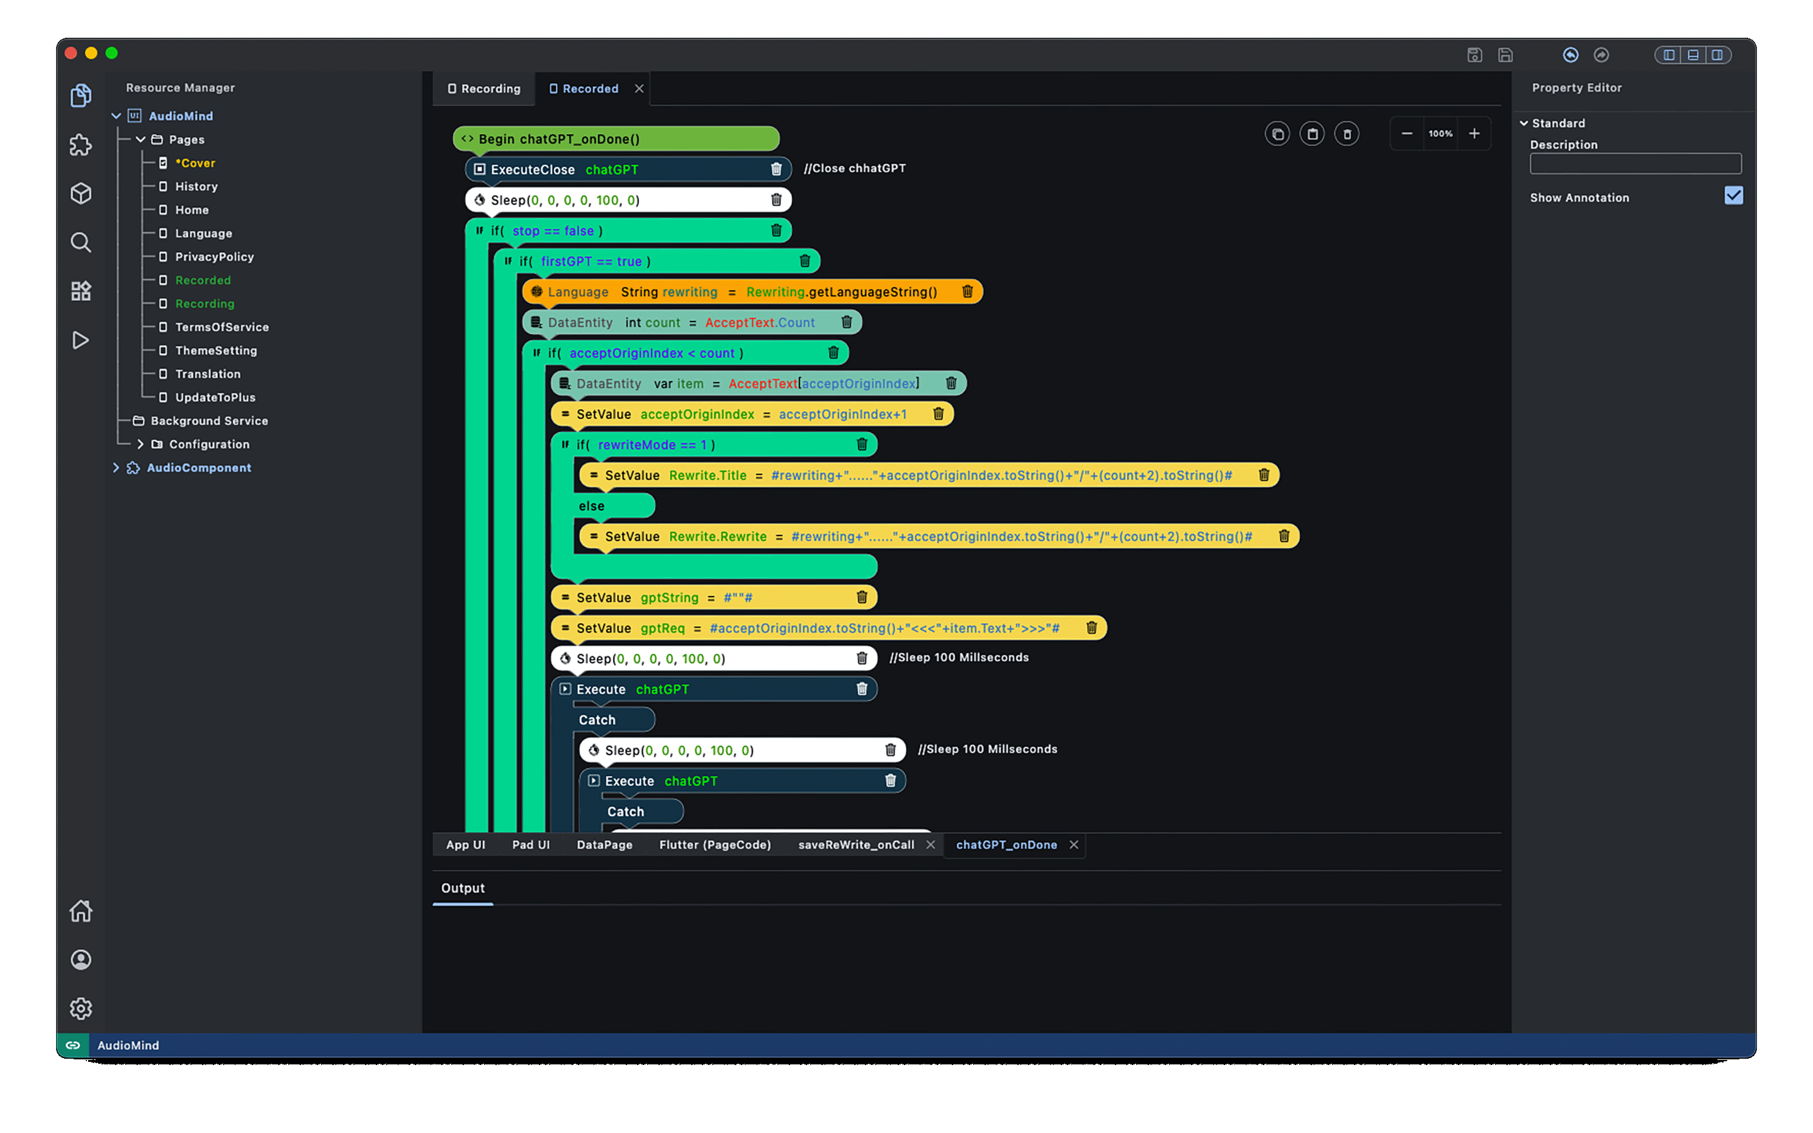Screen dimensions: 1813x1133
Task: Click the '//Close chhatGPT' annotation text
Action: [855, 168]
